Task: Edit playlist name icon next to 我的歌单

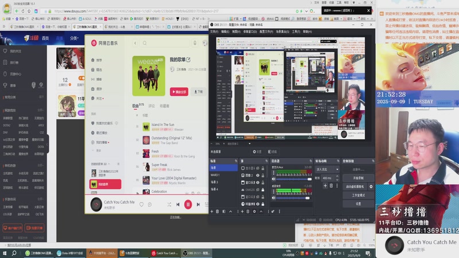Action: pos(188,60)
